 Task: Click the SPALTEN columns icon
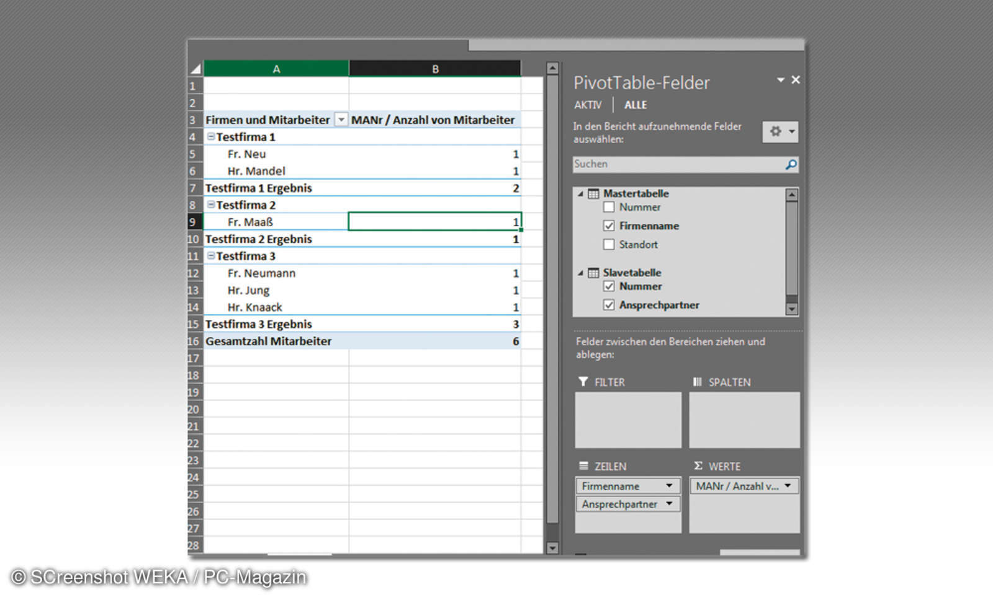(x=698, y=382)
